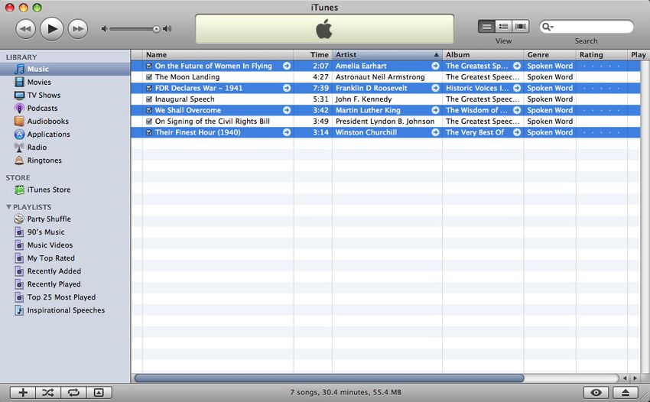Screen dimensions: 650x402
Task: Open the search magnifier dropdown
Action: click(548, 27)
